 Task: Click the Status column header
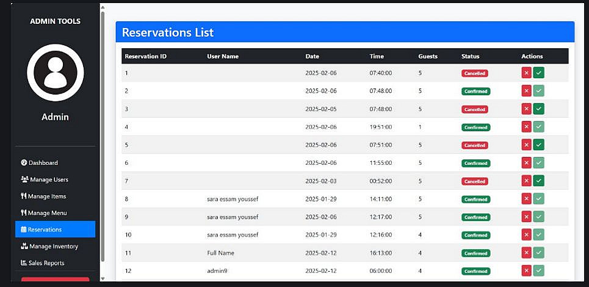click(x=471, y=56)
